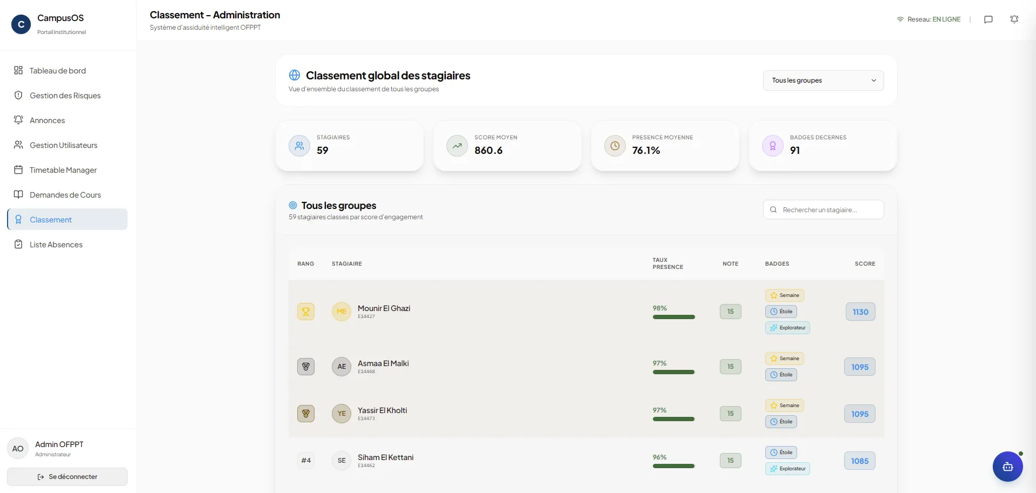Image resolution: width=1036 pixels, height=493 pixels.
Task: Click the Liste Absences clipboard icon
Action: pyautogui.click(x=18, y=244)
